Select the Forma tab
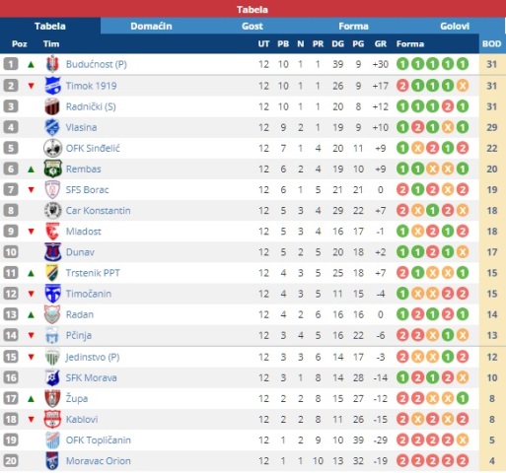Image resolution: width=506 pixels, height=473 pixels. click(x=353, y=26)
